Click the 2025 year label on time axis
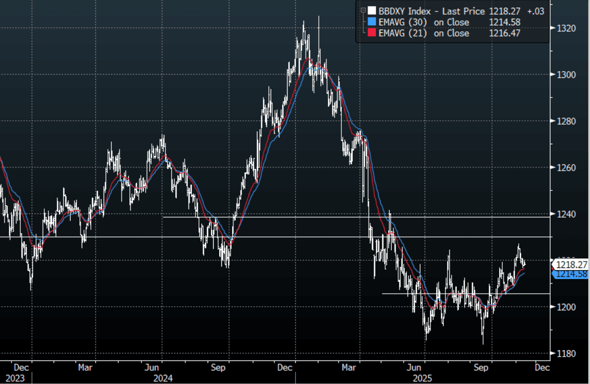 click(422, 378)
